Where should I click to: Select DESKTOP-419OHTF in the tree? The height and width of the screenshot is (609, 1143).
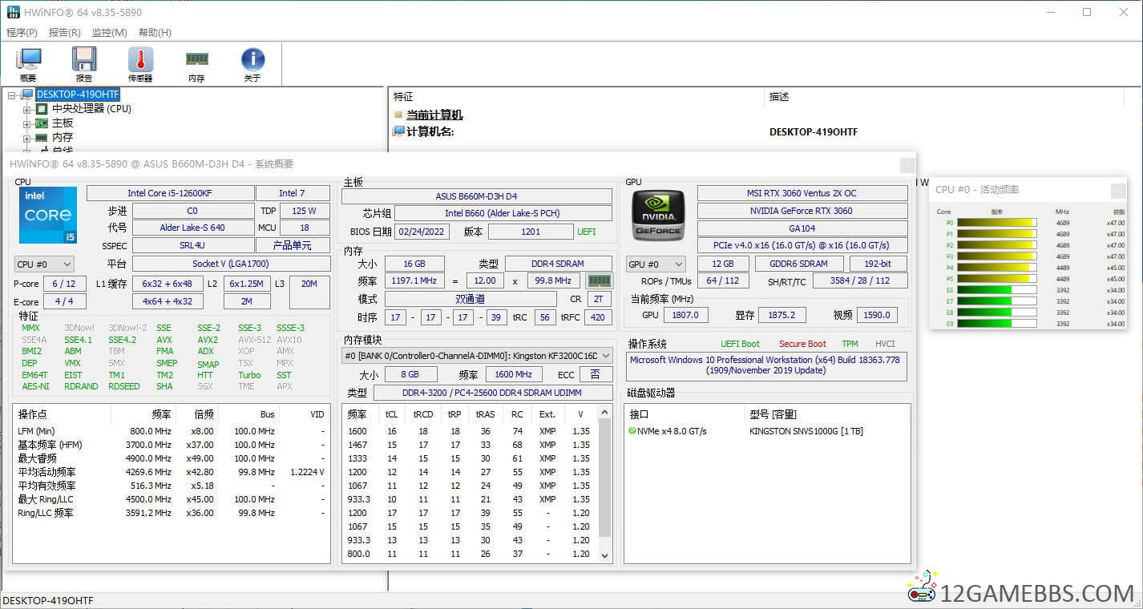tap(78, 95)
